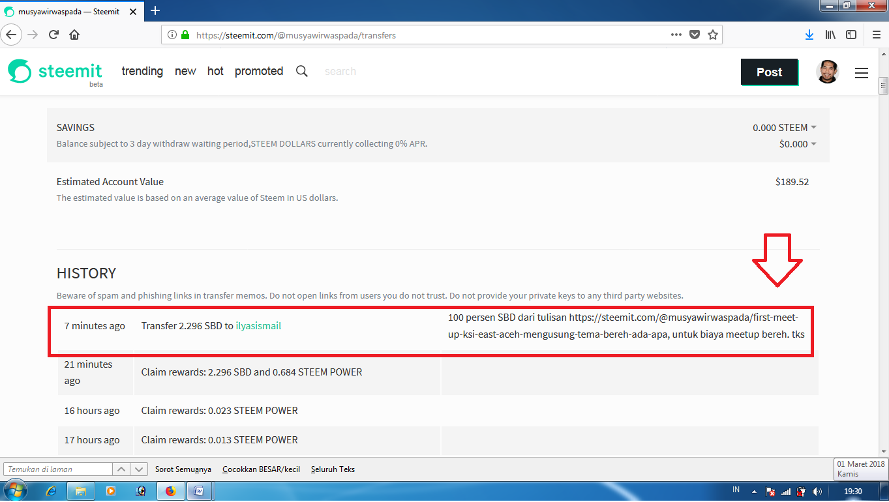889x502 pixels.
Task: Click the Steemit search magnifier icon
Action: click(x=302, y=71)
